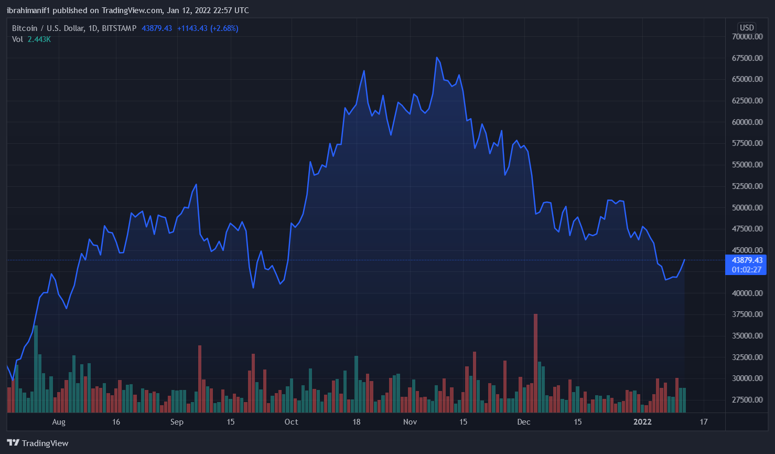Click the 2.443K volume value
The image size is (775, 454).
click(x=39, y=39)
